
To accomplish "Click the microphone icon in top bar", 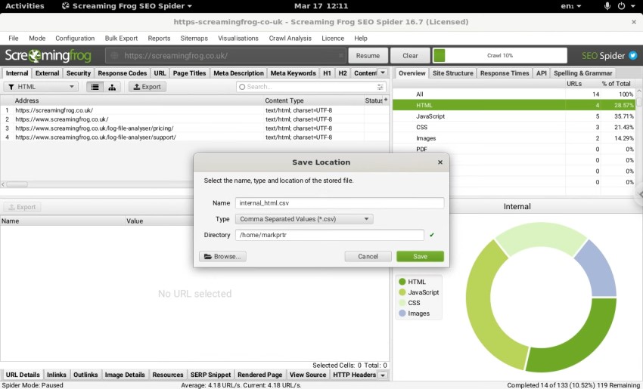I will click(607, 6).
